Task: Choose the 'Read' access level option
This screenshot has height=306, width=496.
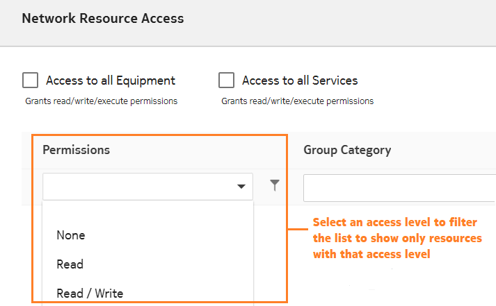Action: point(70,264)
